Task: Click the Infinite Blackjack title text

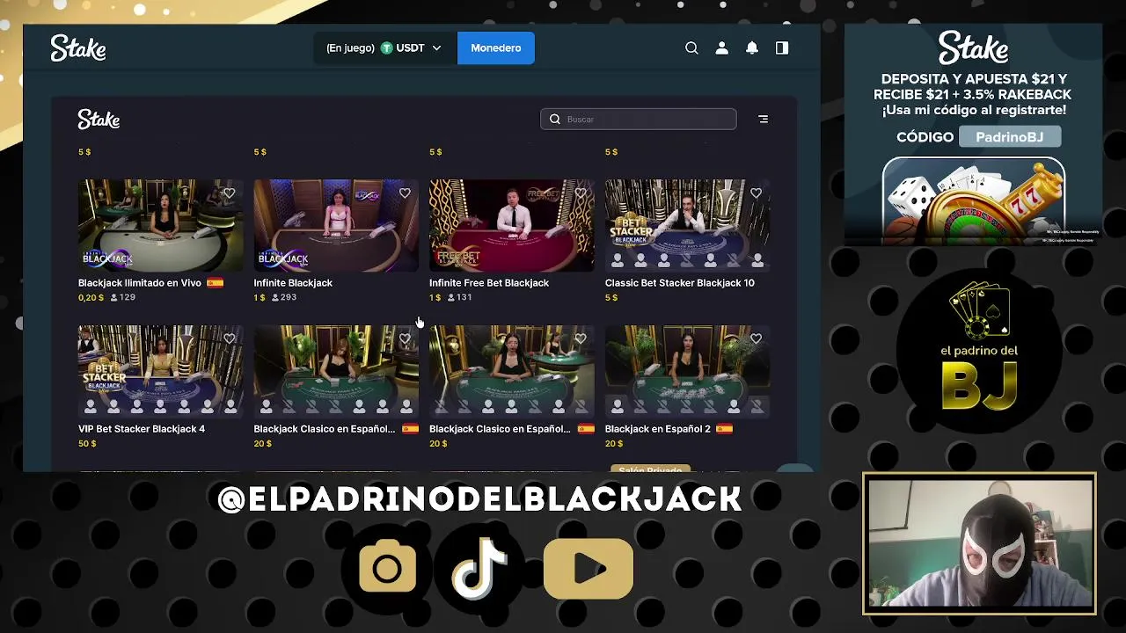Action: pyautogui.click(x=293, y=283)
